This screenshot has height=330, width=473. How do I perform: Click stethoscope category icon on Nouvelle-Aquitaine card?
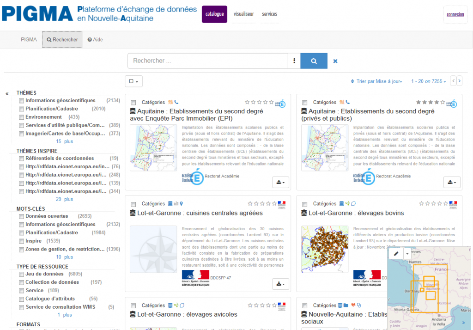click(359, 305)
